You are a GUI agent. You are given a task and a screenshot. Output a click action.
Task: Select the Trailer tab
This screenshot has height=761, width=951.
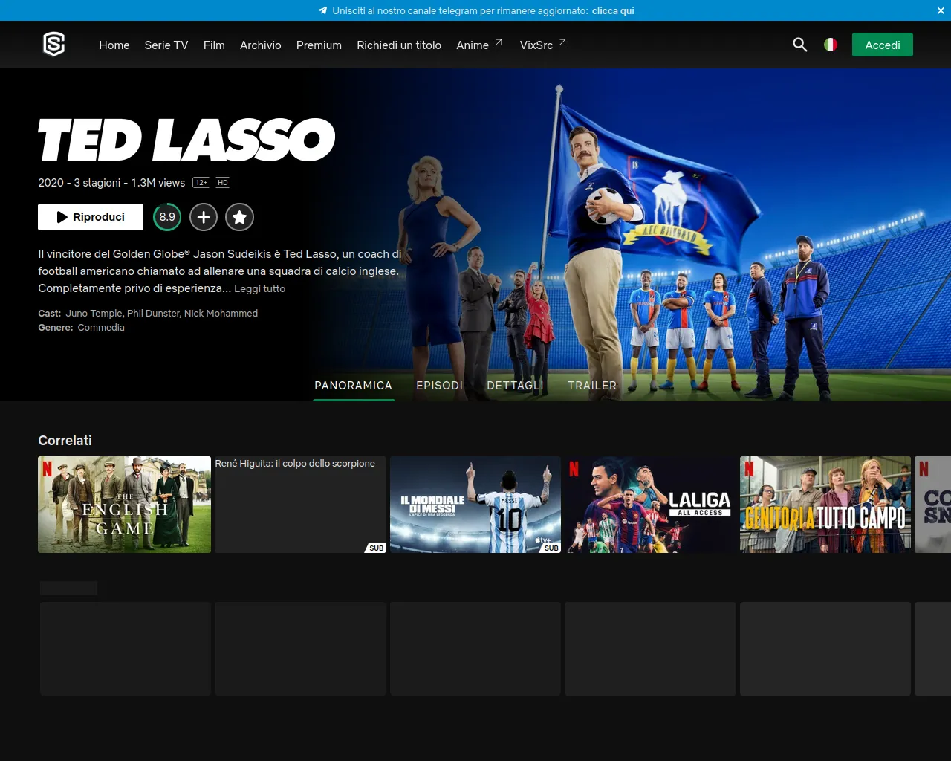[592, 385]
